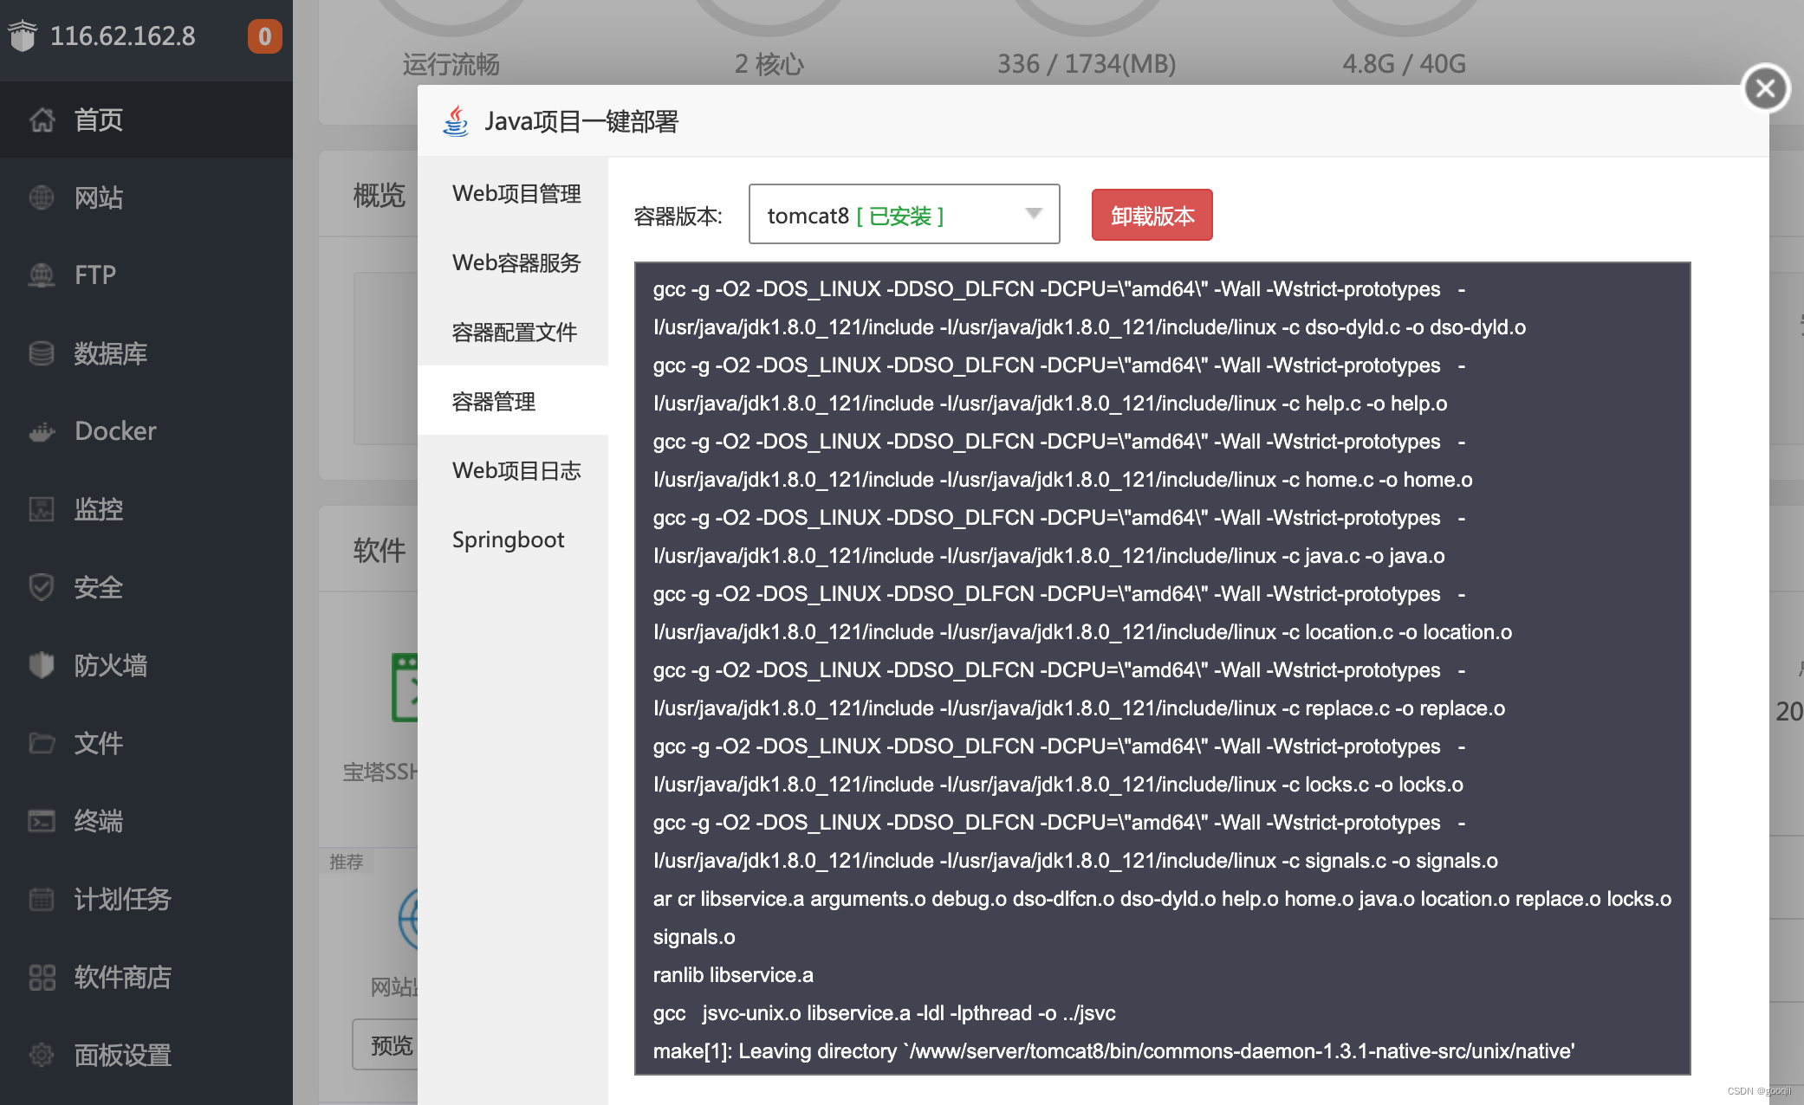
Task: Open 终端 in the sidebar
Action: pos(146,821)
